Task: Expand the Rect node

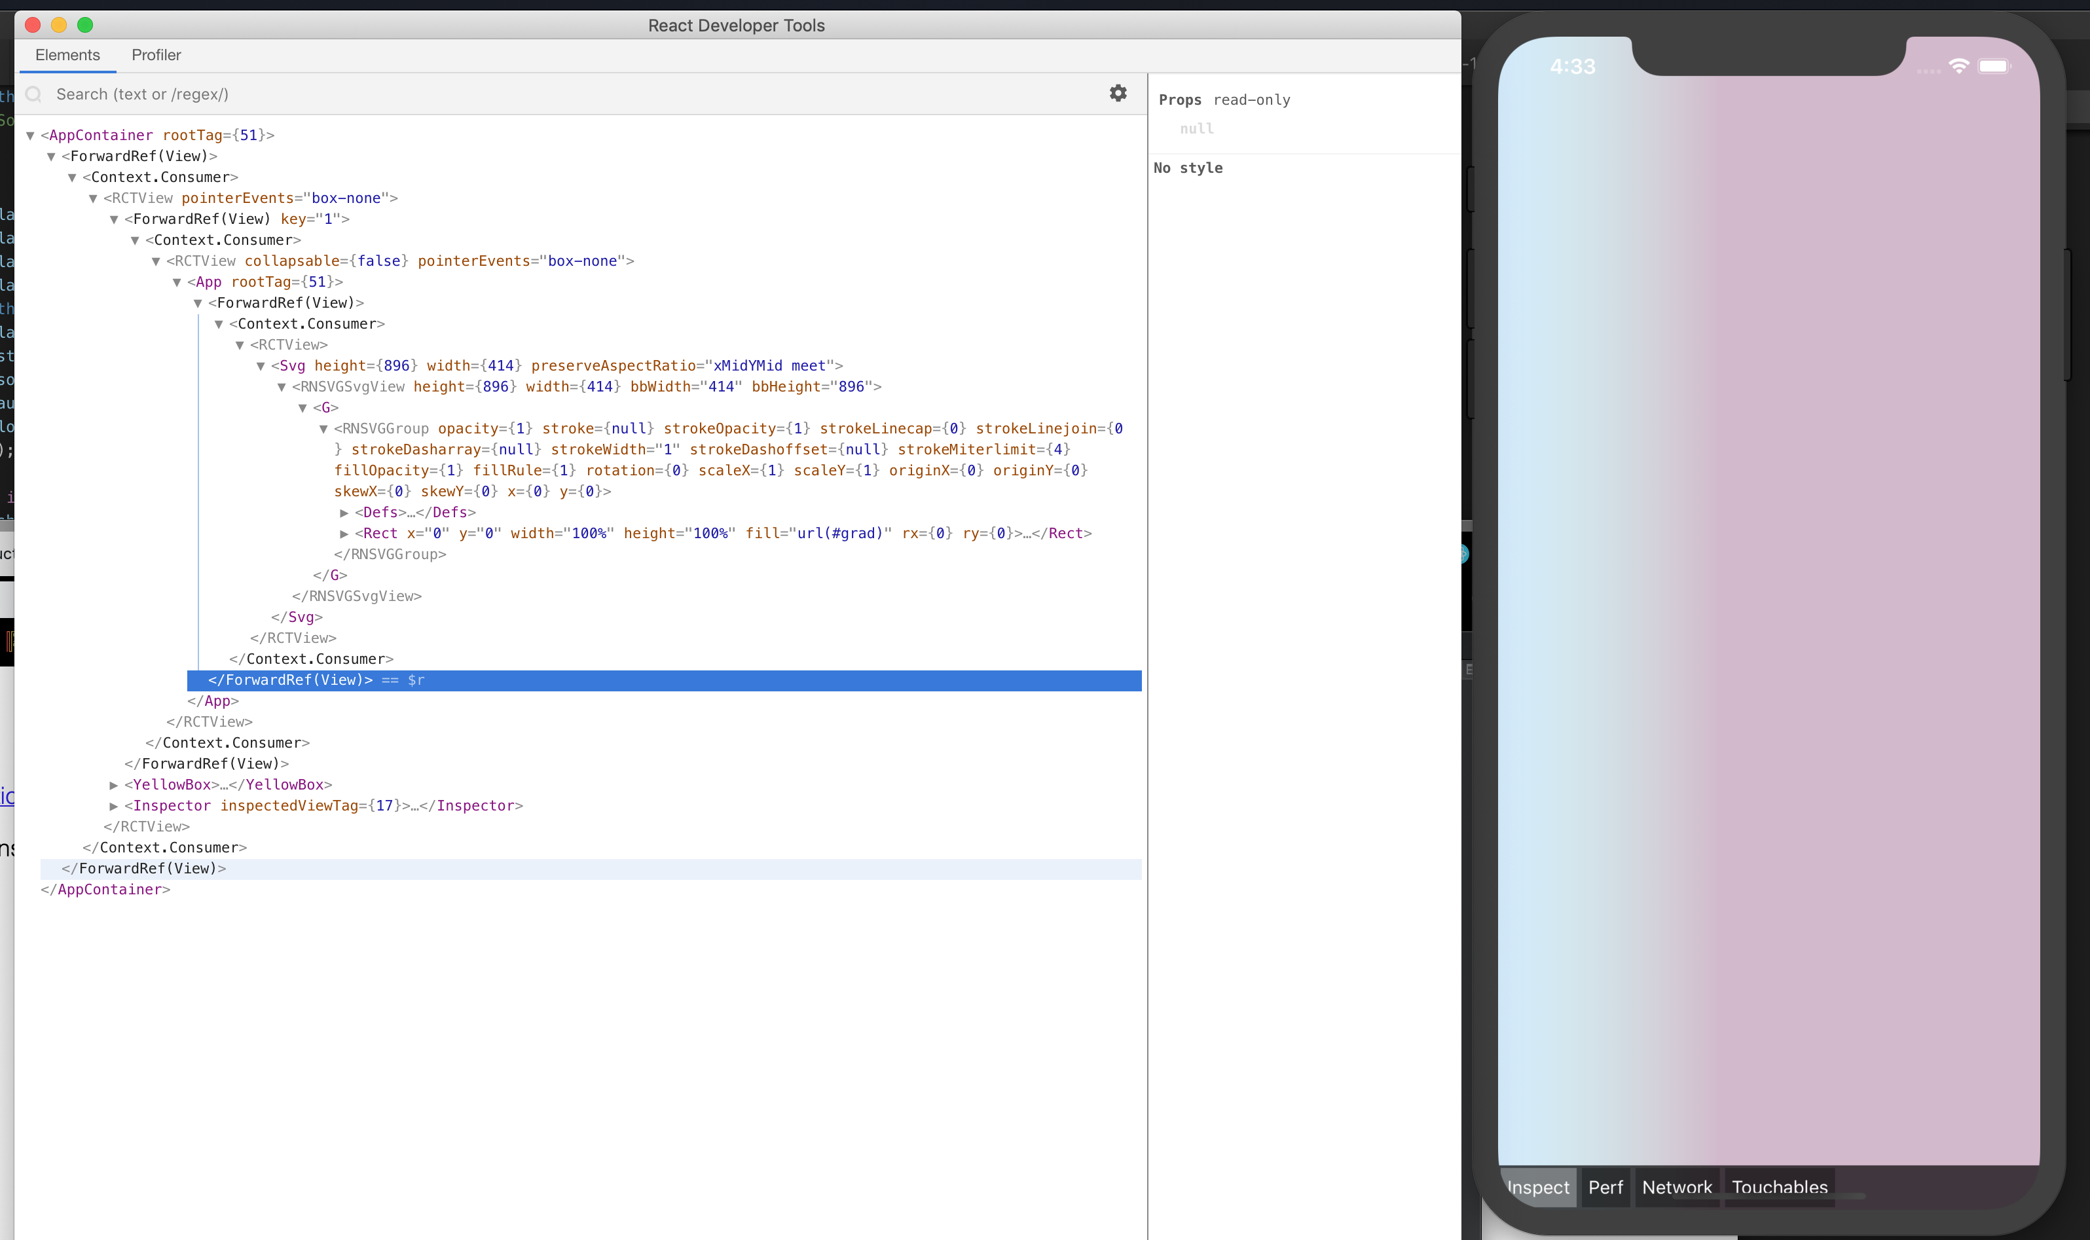Action: pyautogui.click(x=345, y=533)
